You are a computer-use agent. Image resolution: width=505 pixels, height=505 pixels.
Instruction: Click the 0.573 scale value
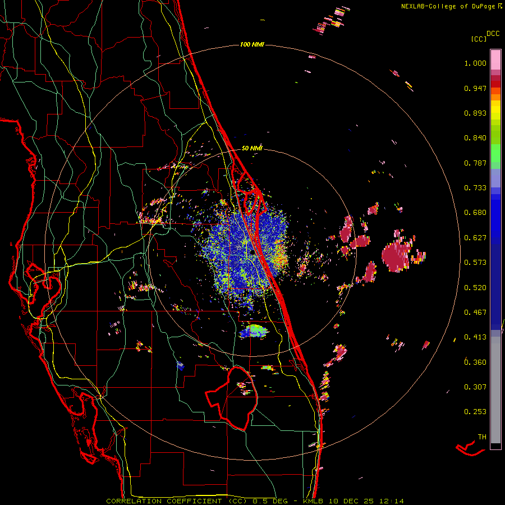(x=475, y=263)
